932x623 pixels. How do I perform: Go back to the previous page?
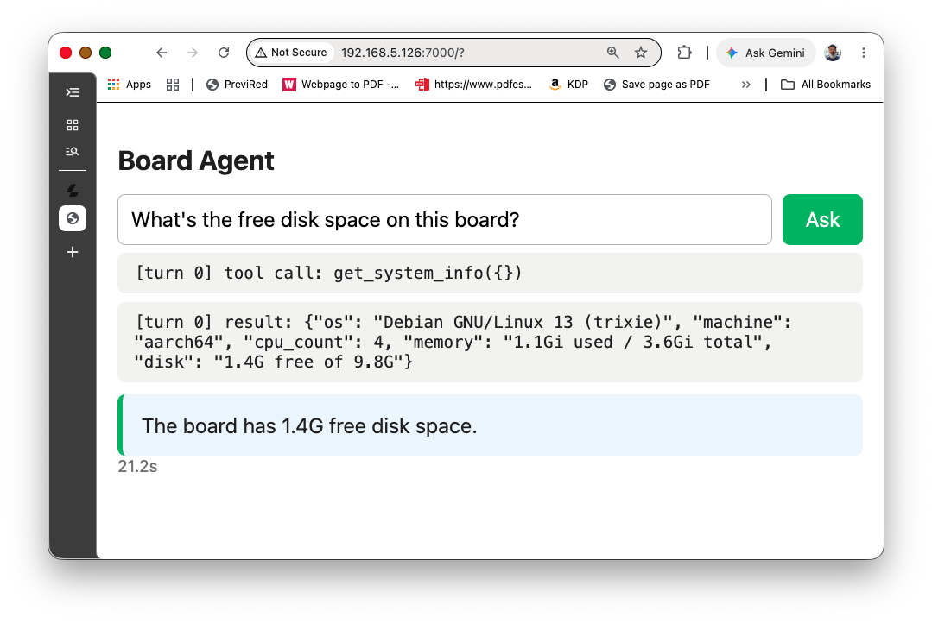162,53
